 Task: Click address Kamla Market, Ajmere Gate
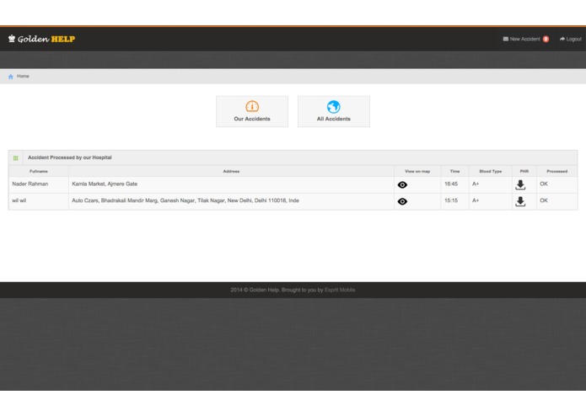point(105,184)
